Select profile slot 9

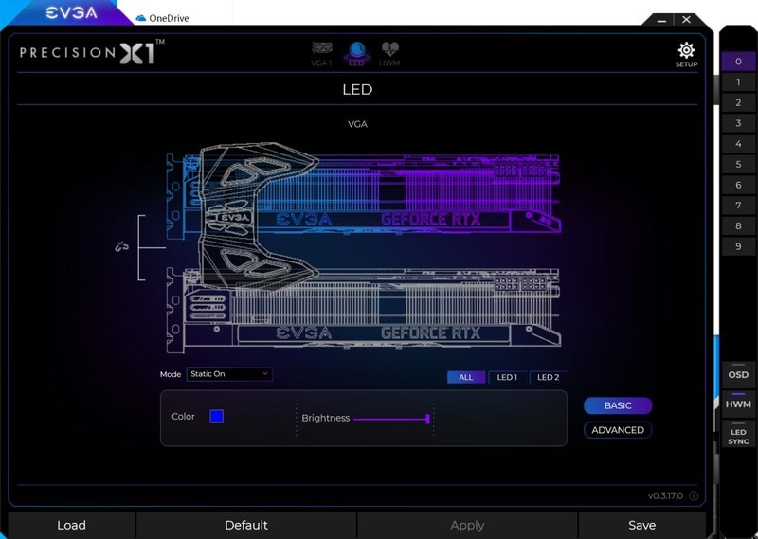pos(738,246)
